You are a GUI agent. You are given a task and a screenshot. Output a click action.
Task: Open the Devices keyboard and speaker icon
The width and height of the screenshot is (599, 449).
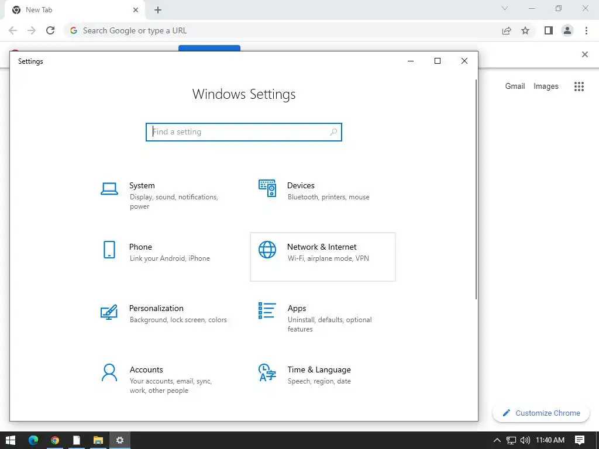pyautogui.click(x=267, y=188)
